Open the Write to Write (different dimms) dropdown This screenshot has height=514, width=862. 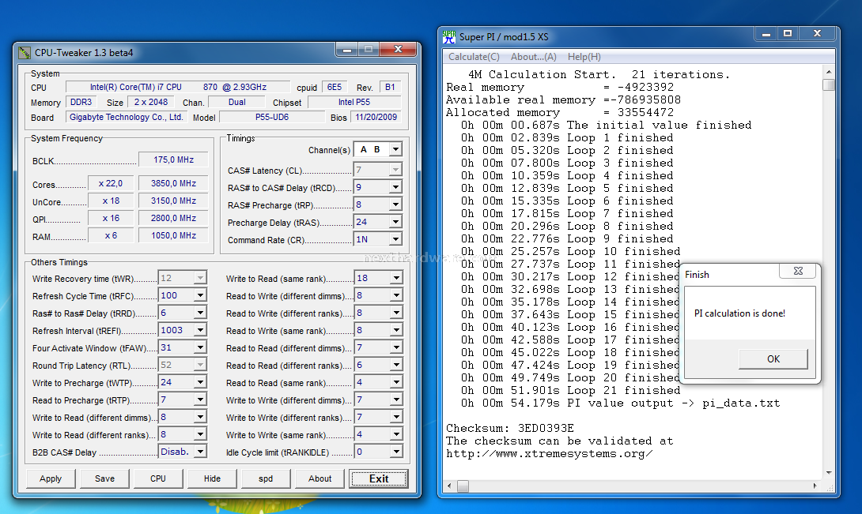tap(396, 400)
